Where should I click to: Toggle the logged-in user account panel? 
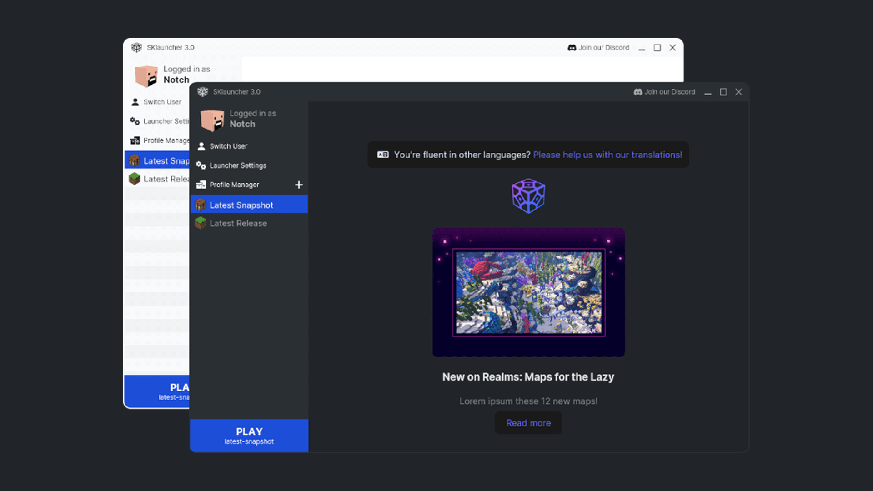[x=248, y=118]
